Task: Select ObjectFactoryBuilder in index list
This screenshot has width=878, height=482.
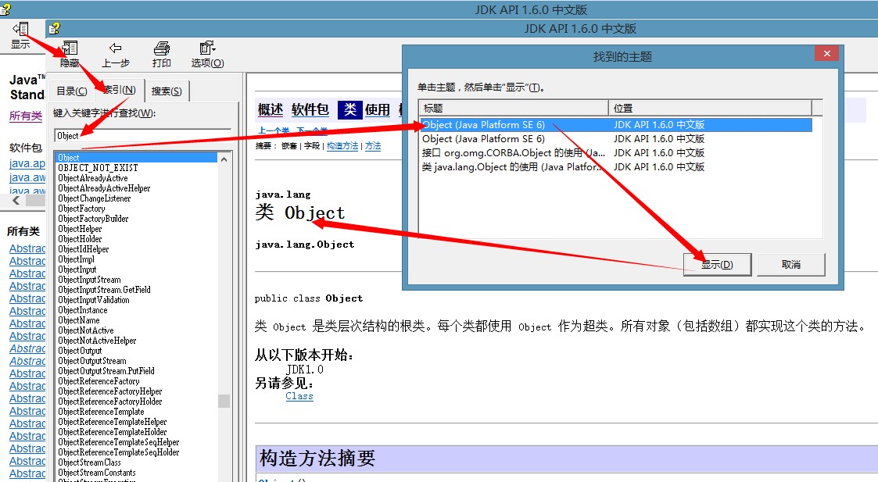Action: [94, 218]
